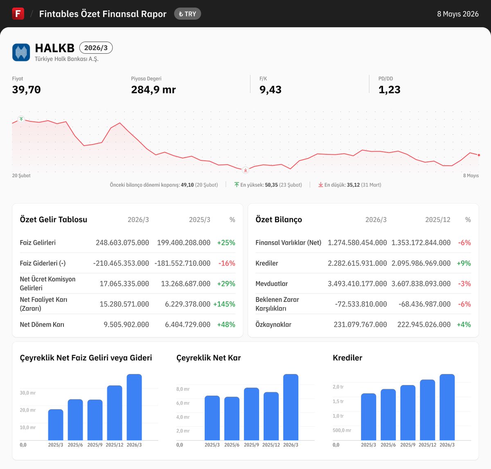Click the Çeyreklik Net Faiz Geliri chart title

pyautogui.click(x=86, y=358)
